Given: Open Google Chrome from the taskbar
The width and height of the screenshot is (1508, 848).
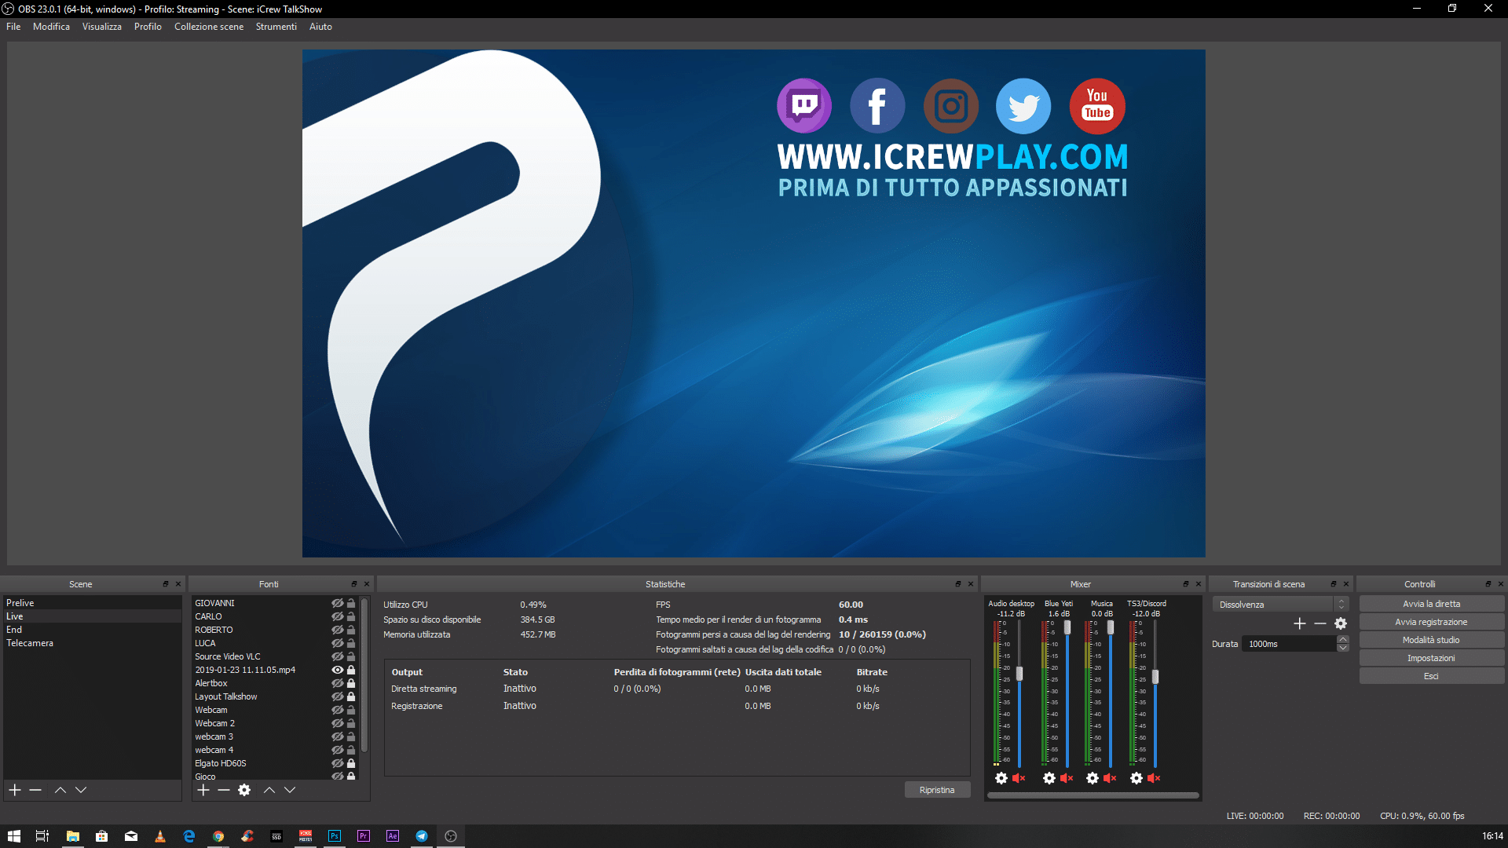Looking at the screenshot, I should coord(218,836).
